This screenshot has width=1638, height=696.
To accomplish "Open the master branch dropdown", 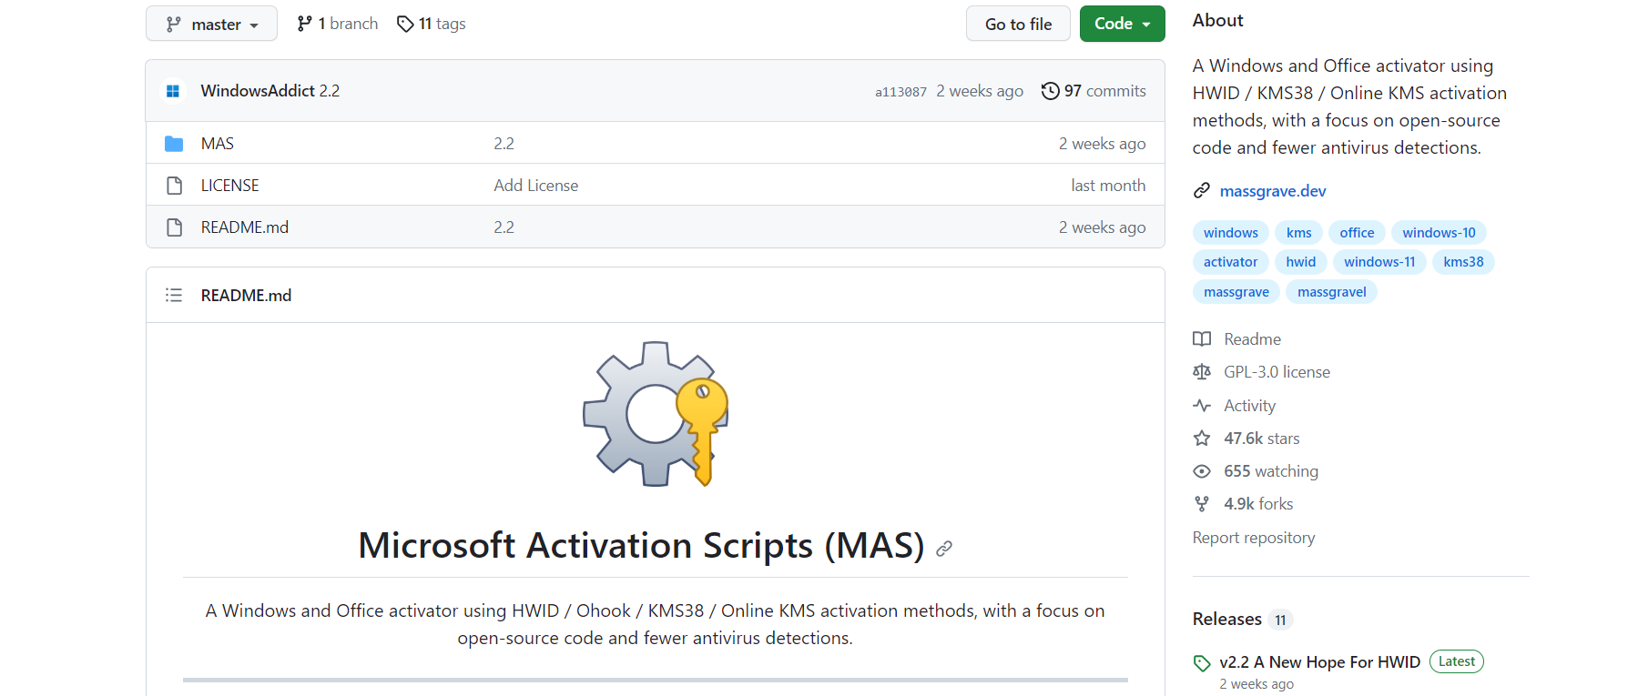I will (x=211, y=25).
